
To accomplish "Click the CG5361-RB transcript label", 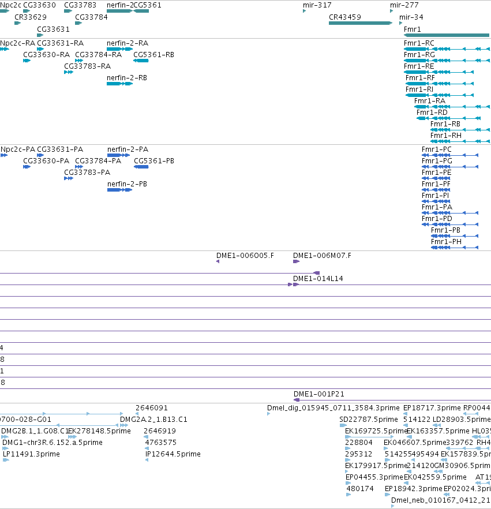I will click(154, 55).
